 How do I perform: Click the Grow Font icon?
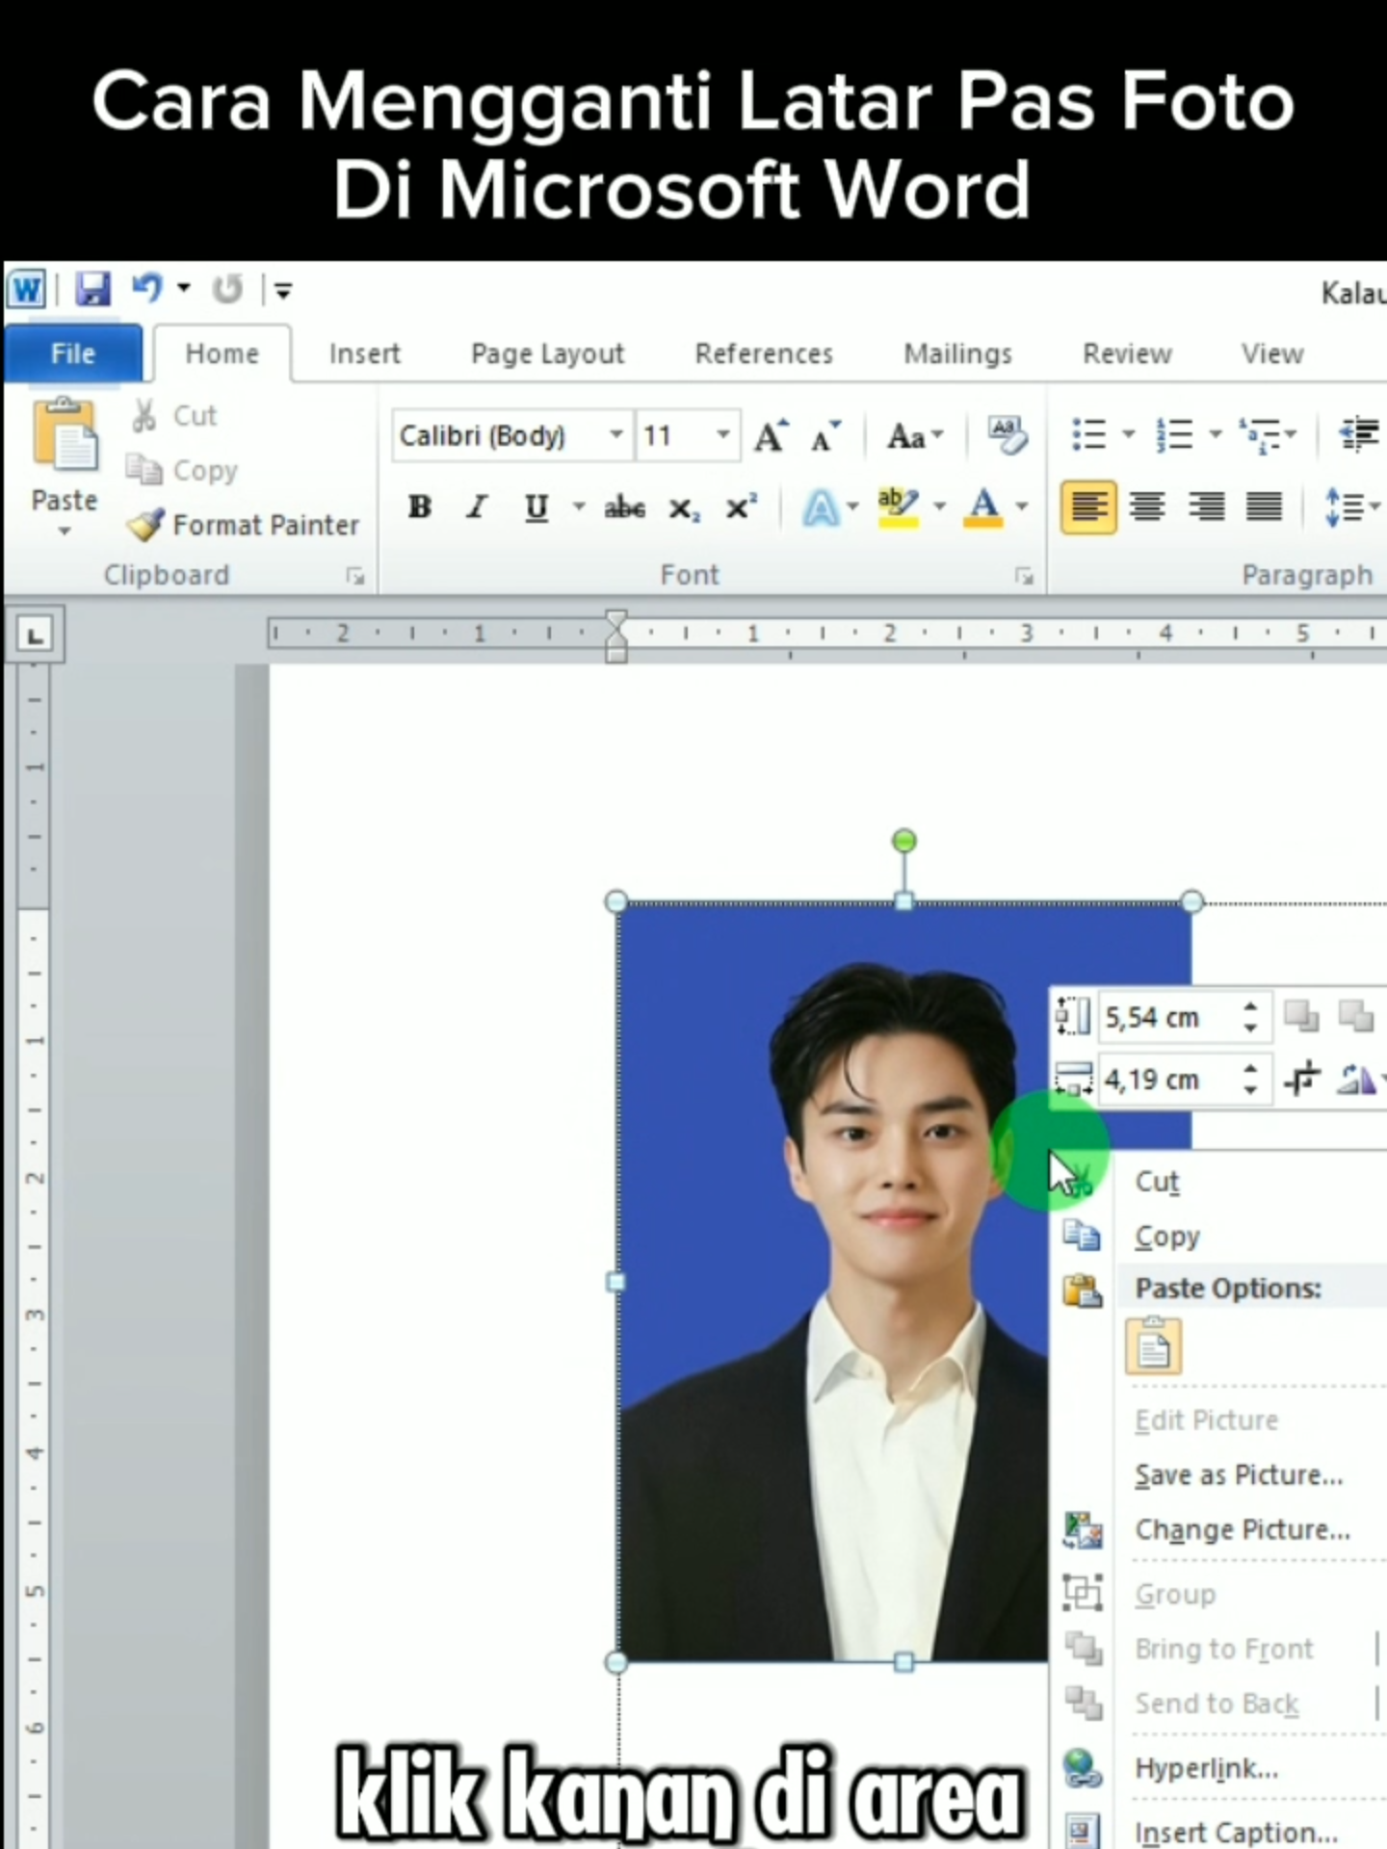[x=771, y=436]
